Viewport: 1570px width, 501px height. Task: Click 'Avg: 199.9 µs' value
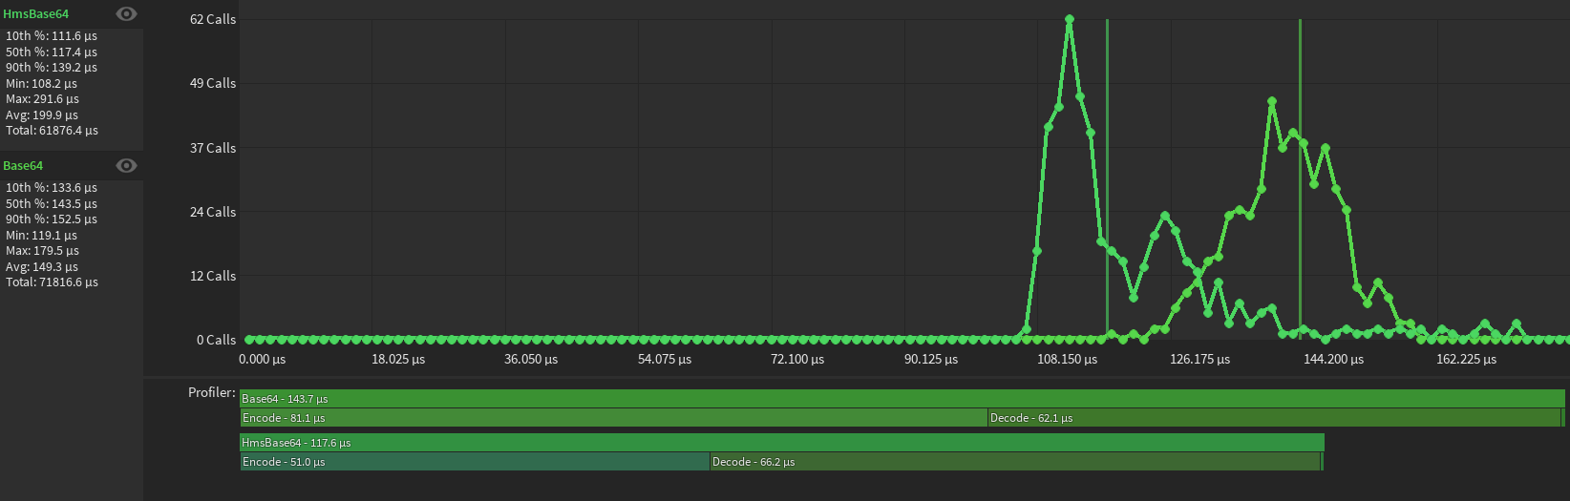[x=42, y=115]
